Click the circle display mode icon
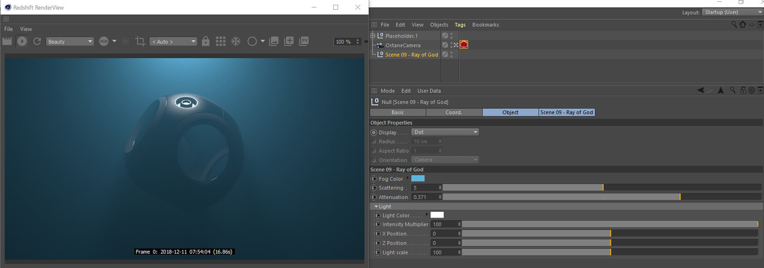 pyautogui.click(x=252, y=41)
